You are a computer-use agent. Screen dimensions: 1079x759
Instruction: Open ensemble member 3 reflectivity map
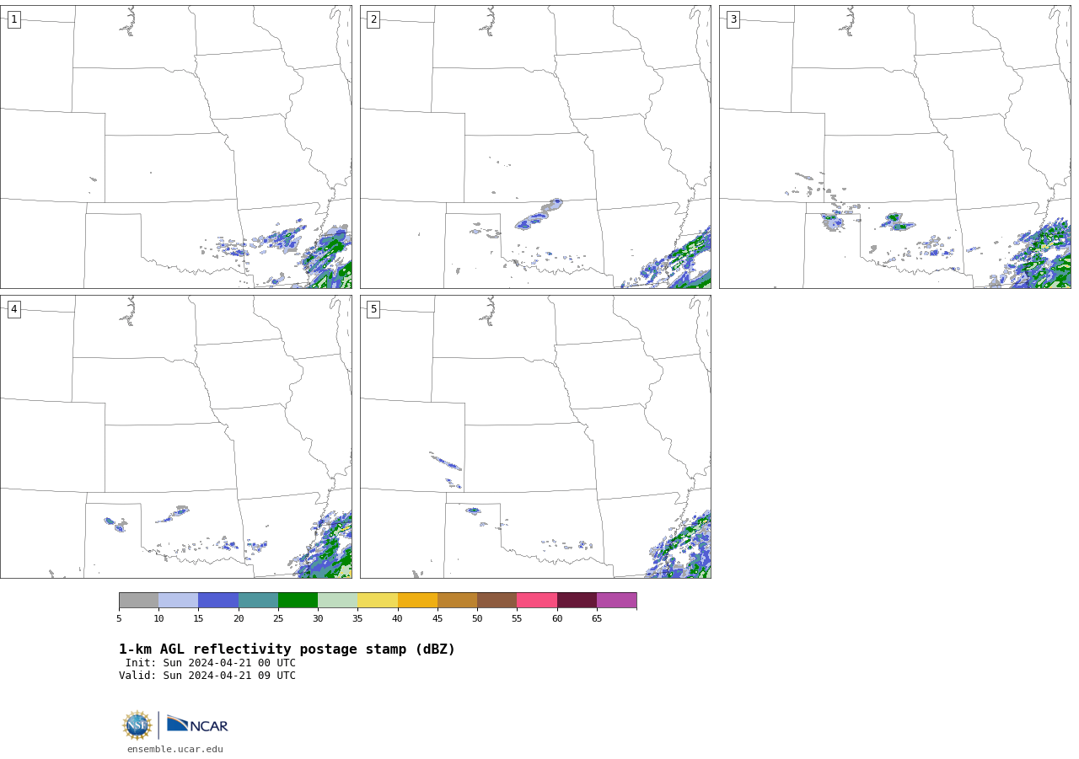[895, 147]
